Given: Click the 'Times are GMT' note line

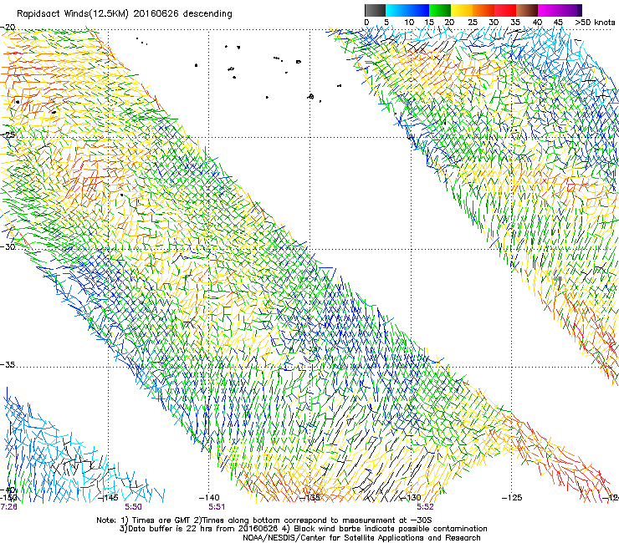Looking at the screenshot, I should coord(264,520).
